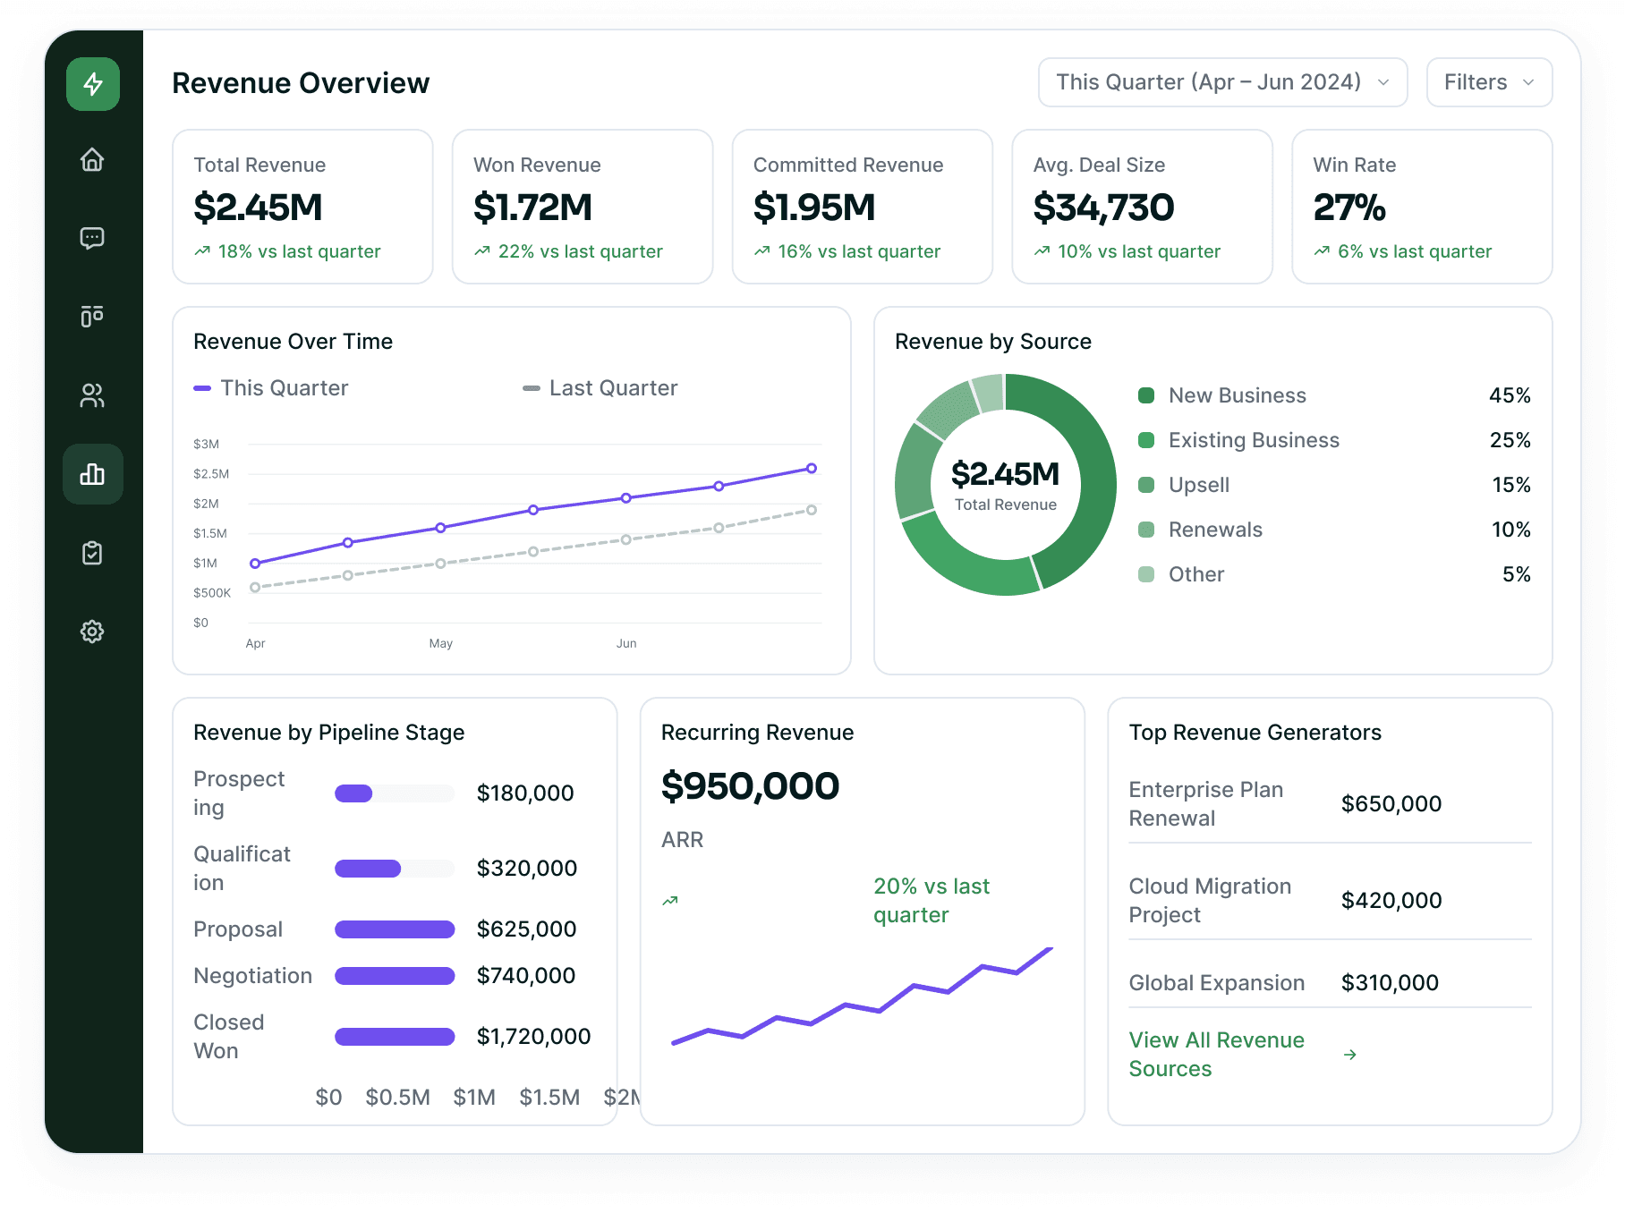Click the Total Revenue $2.45M value
Screen dimensions: 1625x1213
[x=259, y=208]
